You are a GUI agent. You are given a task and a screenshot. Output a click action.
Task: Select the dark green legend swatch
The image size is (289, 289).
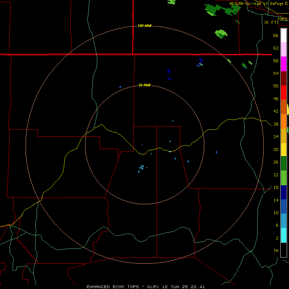[x=284, y=163]
